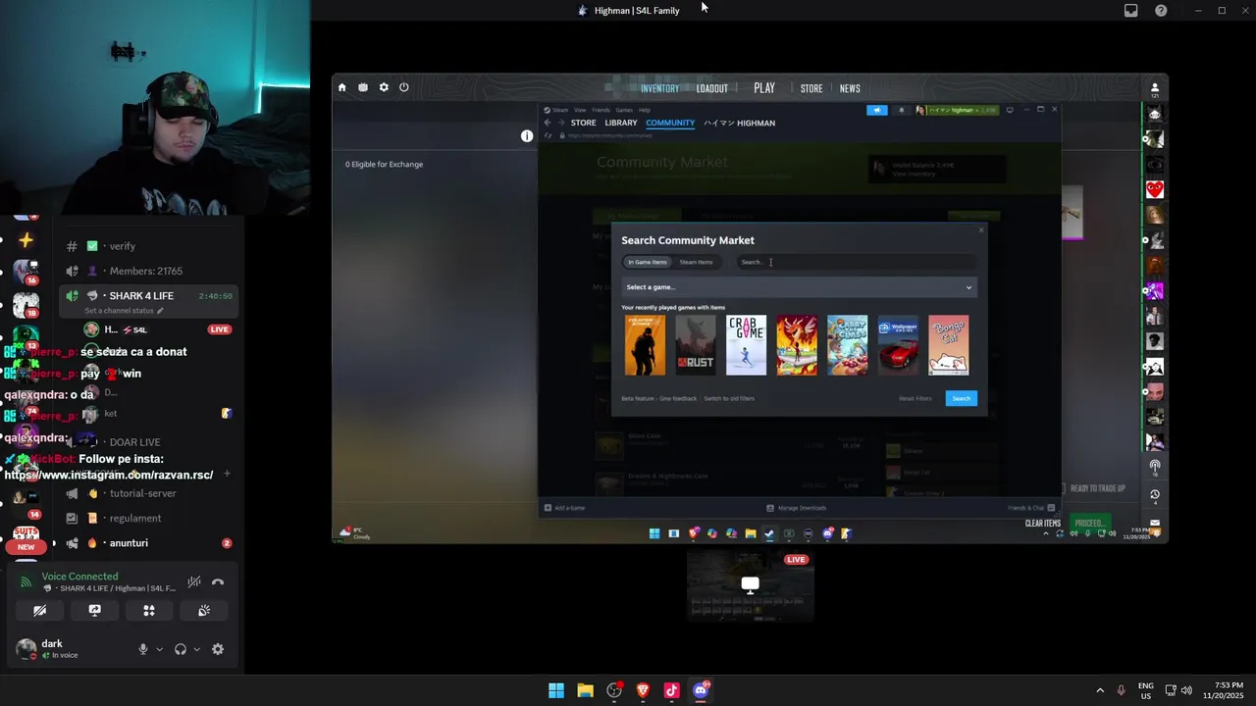Click info icon near Eligible for Exchange

[527, 136]
